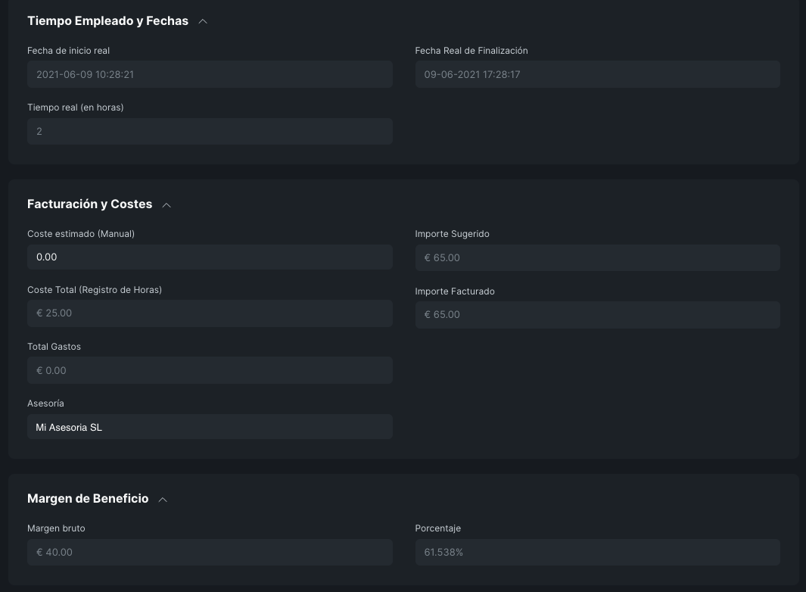Click the Asesoría label text
Viewport: 806px width, 592px height.
tap(45, 403)
